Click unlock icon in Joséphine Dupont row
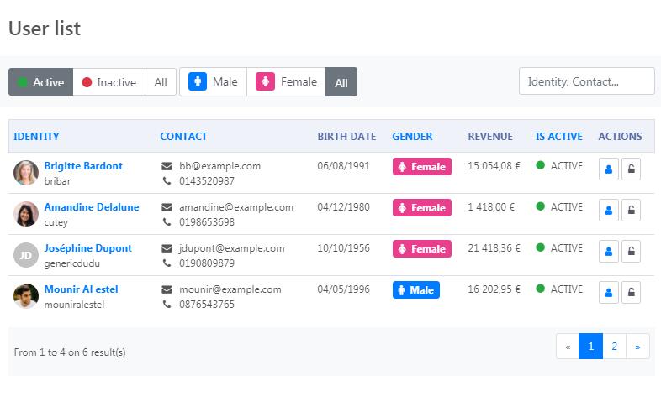 pos(632,252)
